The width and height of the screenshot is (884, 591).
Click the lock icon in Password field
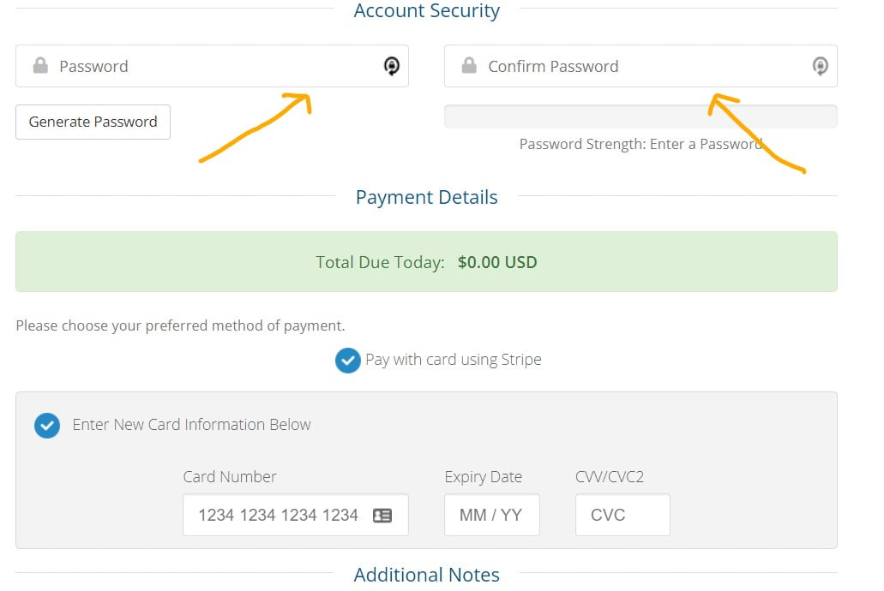[x=40, y=66]
